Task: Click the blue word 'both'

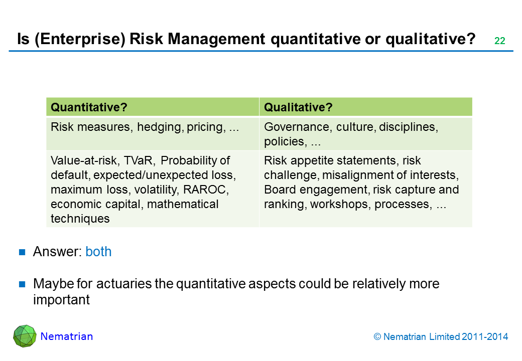Action: click(98, 252)
